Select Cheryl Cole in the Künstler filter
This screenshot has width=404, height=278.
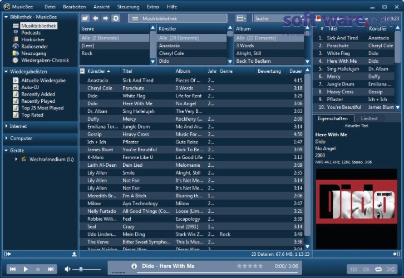[x=191, y=53]
